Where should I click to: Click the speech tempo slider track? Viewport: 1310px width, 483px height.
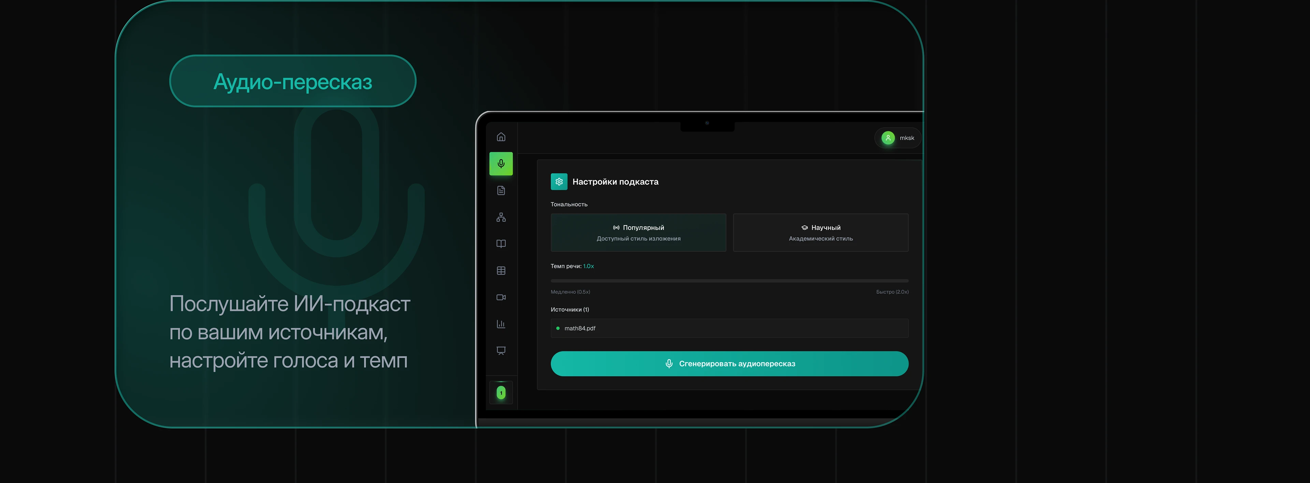(x=729, y=281)
